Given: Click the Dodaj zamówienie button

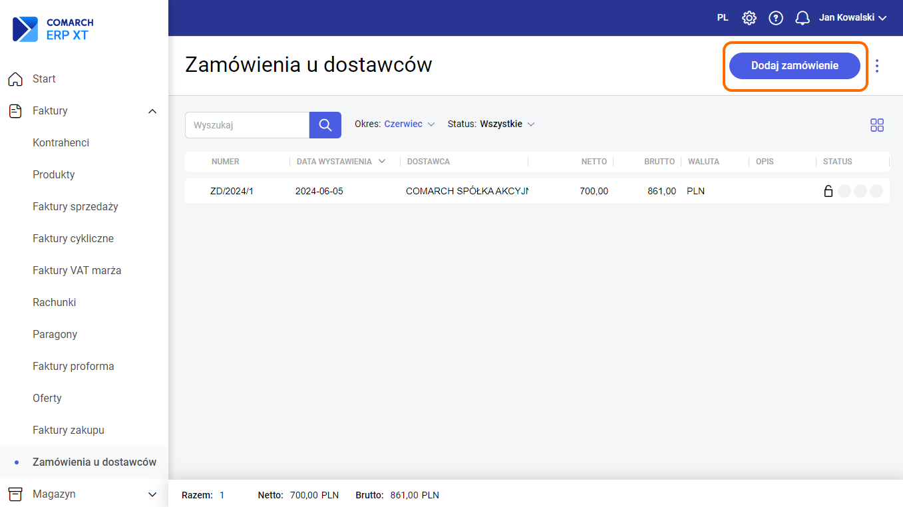Looking at the screenshot, I should (x=795, y=66).
